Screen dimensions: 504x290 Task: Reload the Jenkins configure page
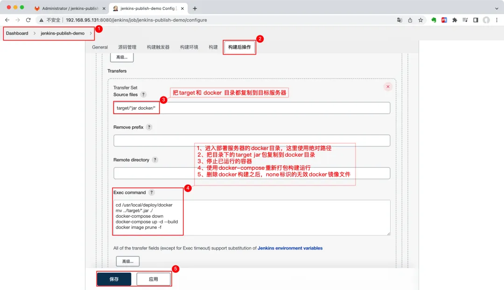pyautogui.click(x=28, y=20)
